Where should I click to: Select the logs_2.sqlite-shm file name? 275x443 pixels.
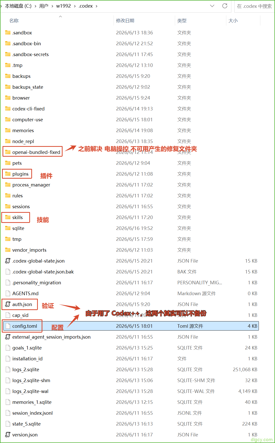[x=31, y=380]
